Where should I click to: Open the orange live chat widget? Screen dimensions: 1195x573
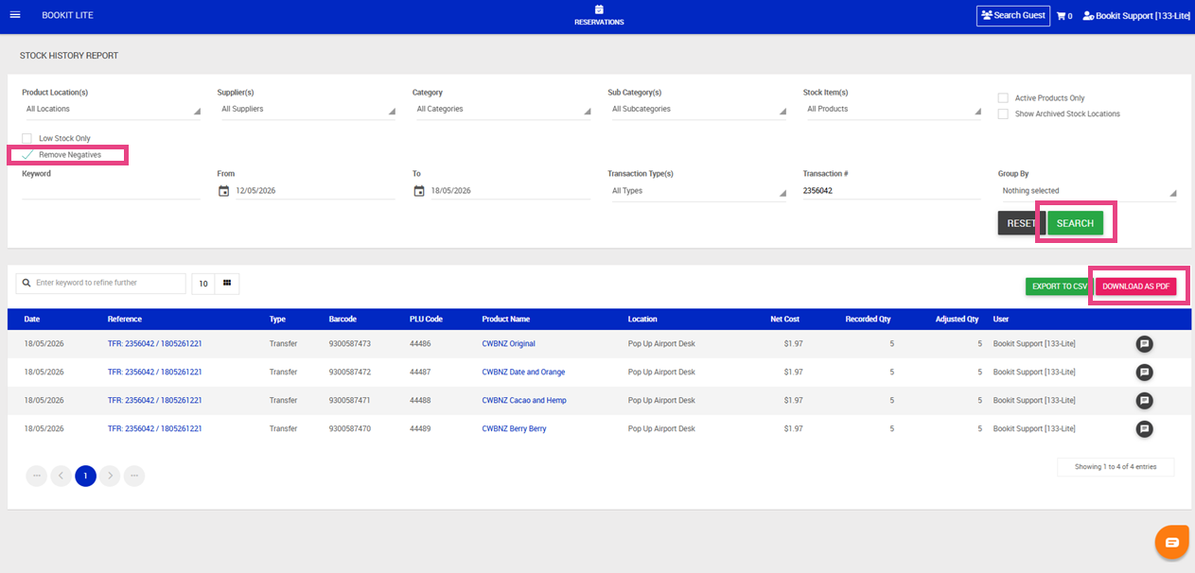(1172, 543)
